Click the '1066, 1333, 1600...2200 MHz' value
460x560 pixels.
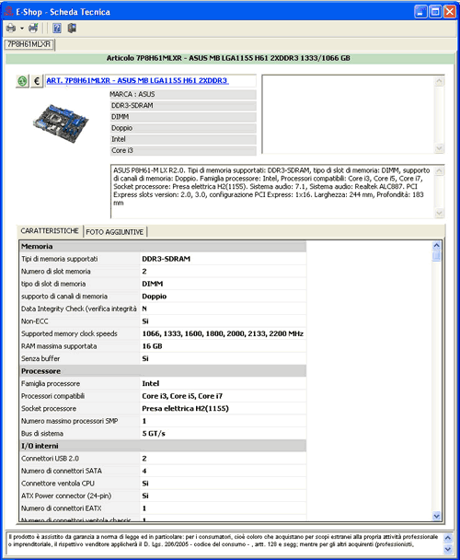[x=223, y=333]
